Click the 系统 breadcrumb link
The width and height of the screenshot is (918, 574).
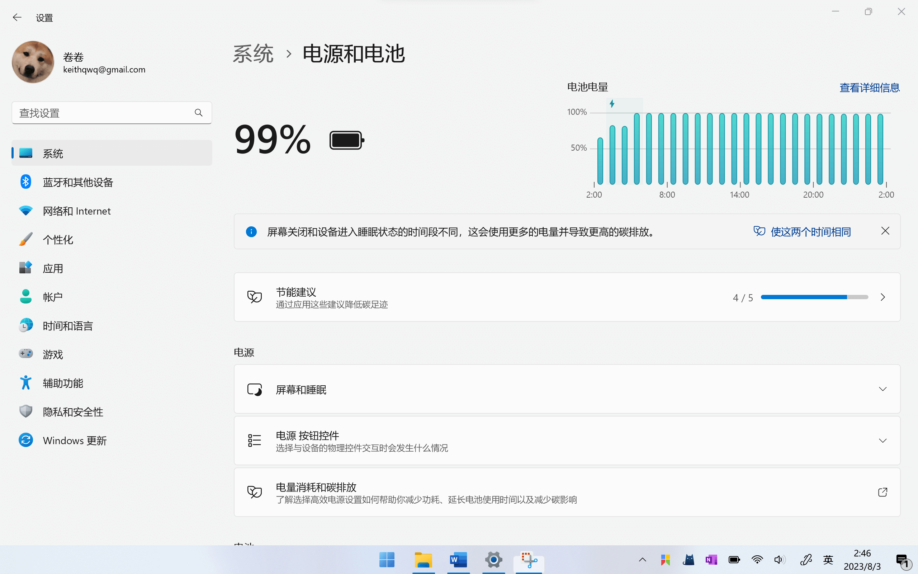(x=253, y=53)
